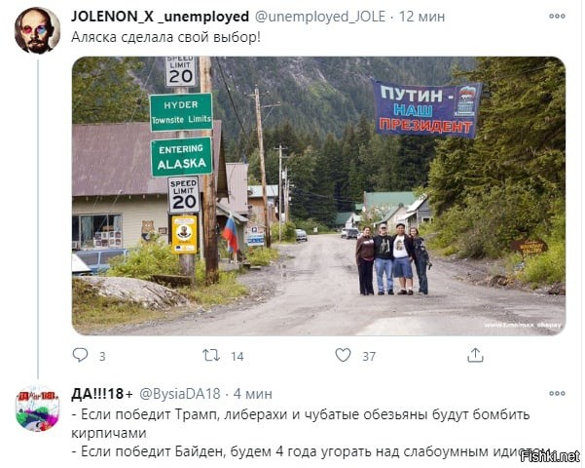Open the 4 мин timestamp link
Screen dimensions: 585x468
point(252,394)
